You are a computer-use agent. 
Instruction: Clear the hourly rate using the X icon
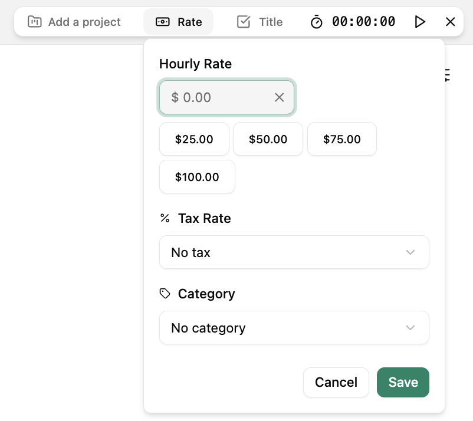[280, 97]
